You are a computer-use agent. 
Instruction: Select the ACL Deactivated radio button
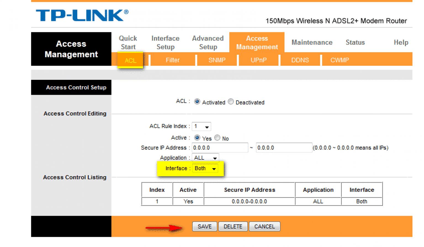(231, 102)
